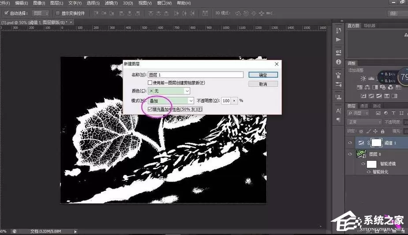408x235 pixels.
Task: Open the Image menu
Action: [x=39, y=3]
